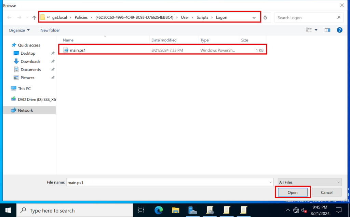Click the search magnifier in Search Logon
350x217 pixels.
click(338, 17)
